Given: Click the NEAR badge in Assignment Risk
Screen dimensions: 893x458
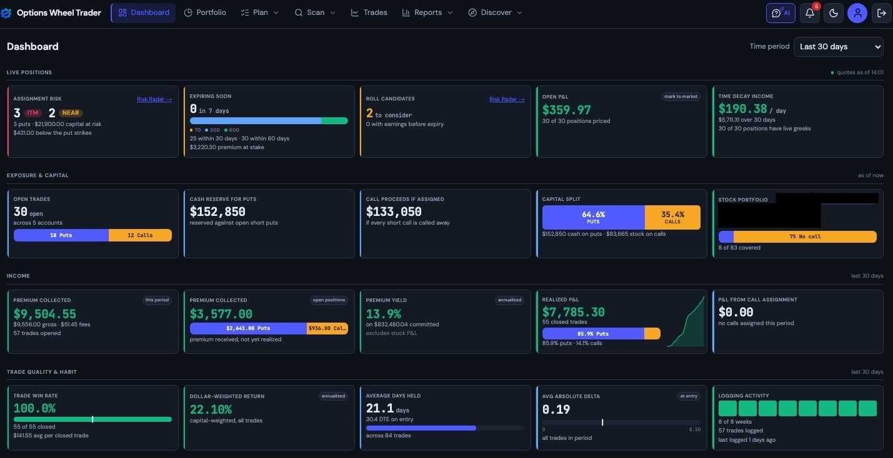Looking at the screenshot, I should (x=69, y=113).
